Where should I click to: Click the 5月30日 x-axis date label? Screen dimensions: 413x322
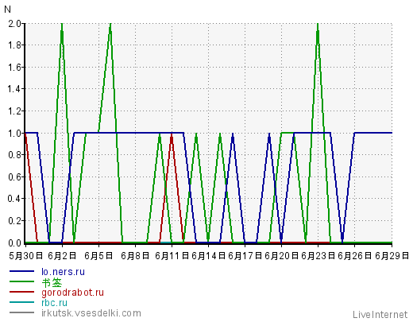[25, 256]
